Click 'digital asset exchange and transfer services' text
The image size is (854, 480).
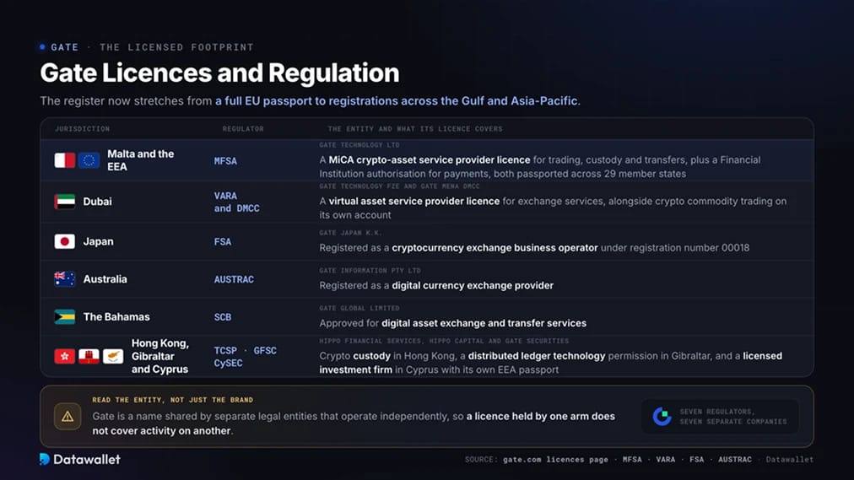tap(484, 323)
